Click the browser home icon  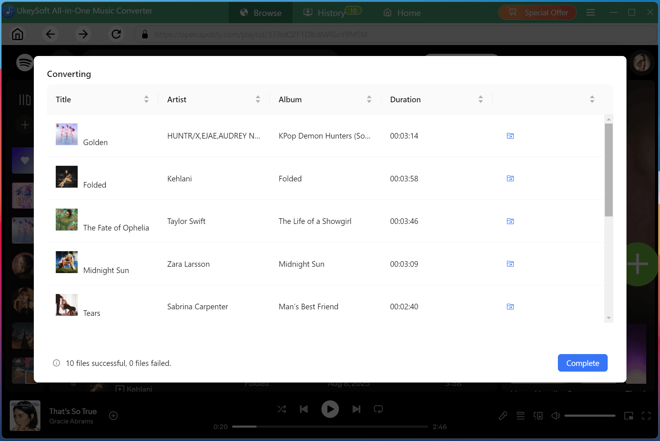[18, 34]
